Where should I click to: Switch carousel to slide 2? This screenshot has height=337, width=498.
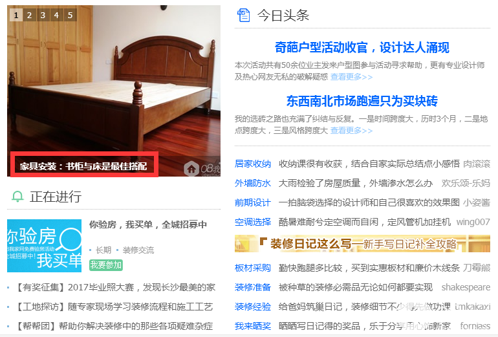click(x=29, y=15)
